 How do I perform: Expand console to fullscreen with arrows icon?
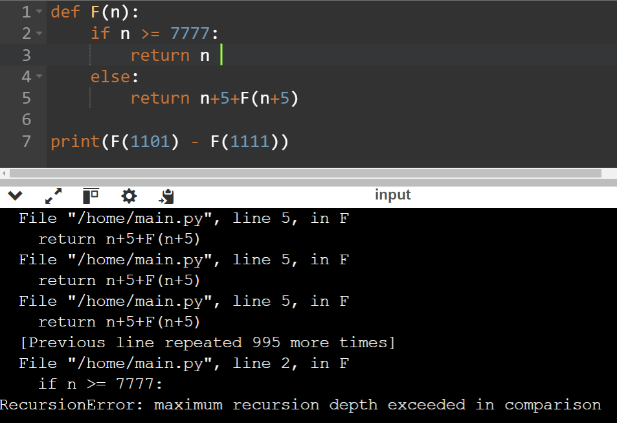coord(53,196)
